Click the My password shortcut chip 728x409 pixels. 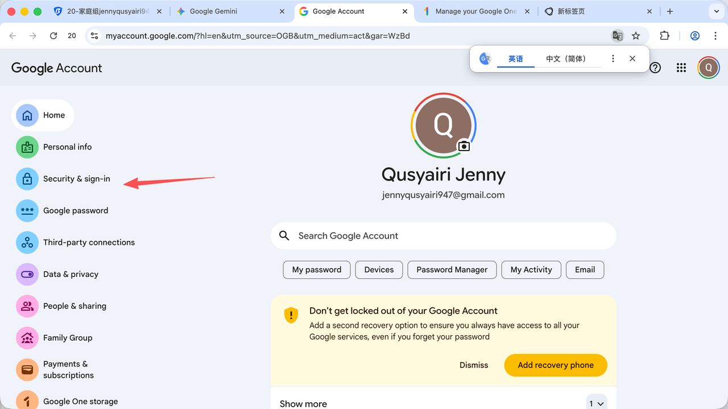317,270
